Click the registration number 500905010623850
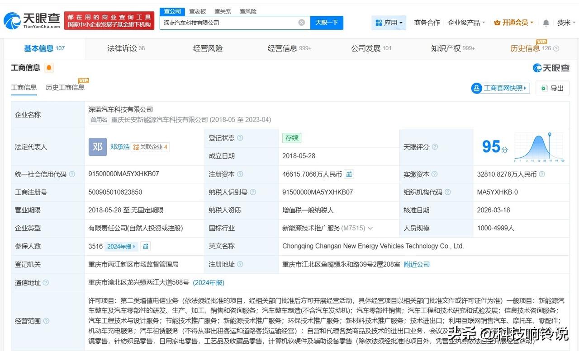The height and width of the screenshot is (351, 579). [x=115, y=192]
